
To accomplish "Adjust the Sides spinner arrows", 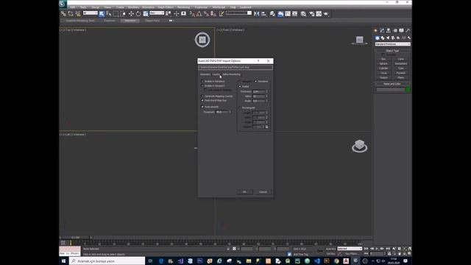I will coord(266,96).
